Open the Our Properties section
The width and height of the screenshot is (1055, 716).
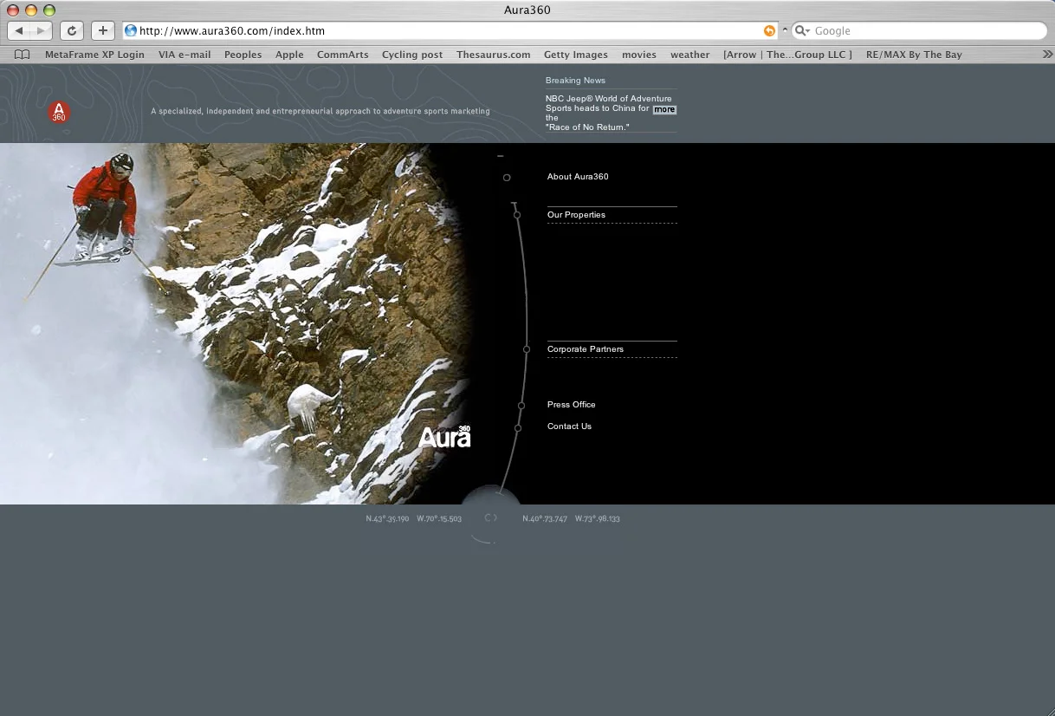(x=576, y=215)
